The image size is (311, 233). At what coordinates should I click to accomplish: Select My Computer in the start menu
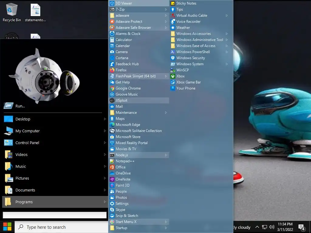(x=55, y=131)
